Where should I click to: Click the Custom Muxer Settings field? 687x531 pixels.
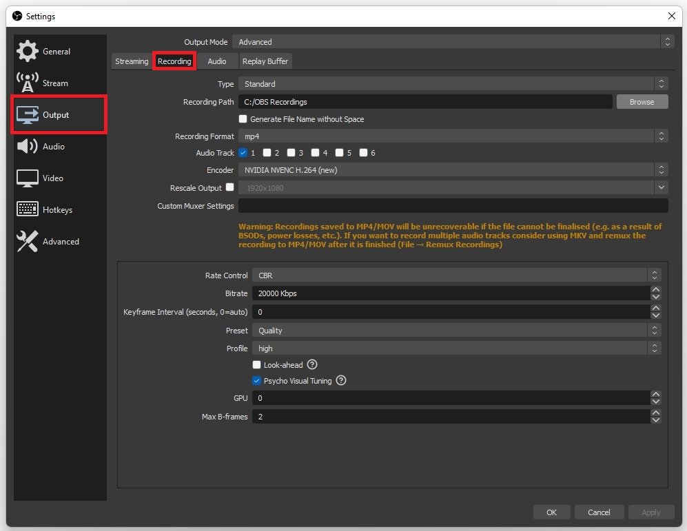click(453, 206)
